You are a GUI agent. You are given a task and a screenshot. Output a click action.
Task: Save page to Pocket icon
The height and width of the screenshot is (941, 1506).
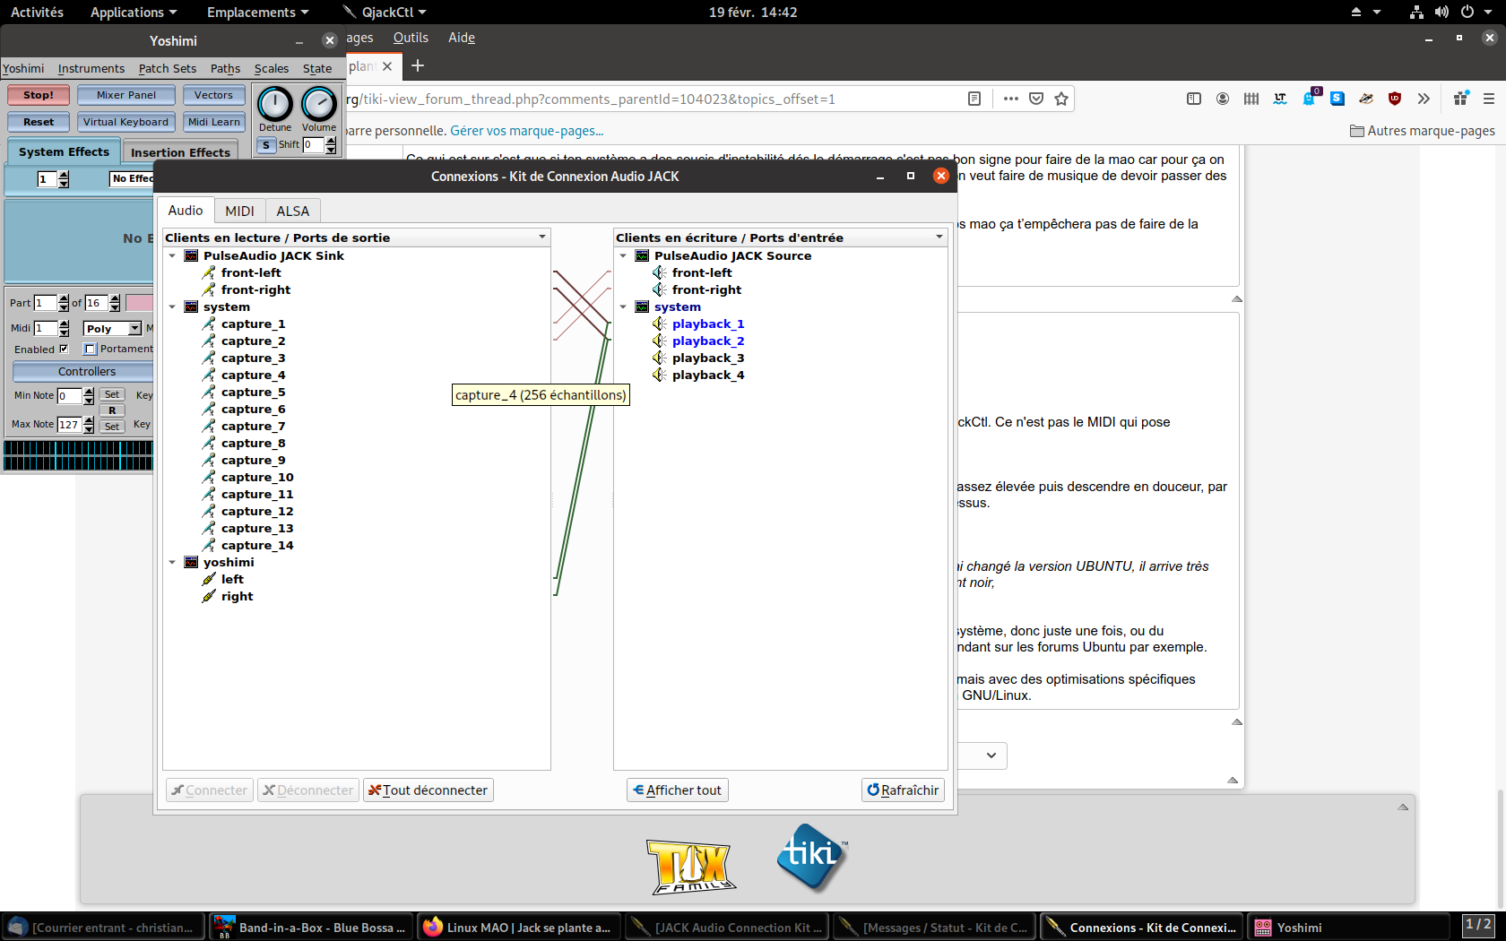(x=1036, y=99)
